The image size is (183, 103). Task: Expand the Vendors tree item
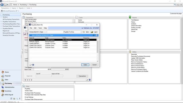(x=1, y=17)
